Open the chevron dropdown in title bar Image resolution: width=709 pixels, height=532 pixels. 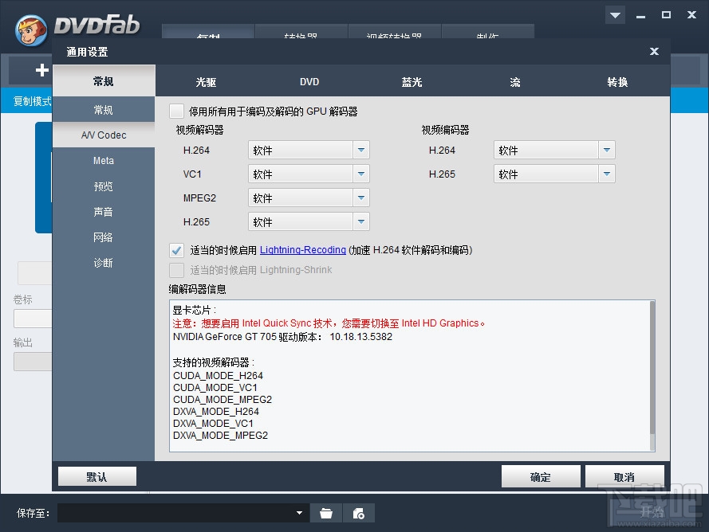click(x=614, y=14)
